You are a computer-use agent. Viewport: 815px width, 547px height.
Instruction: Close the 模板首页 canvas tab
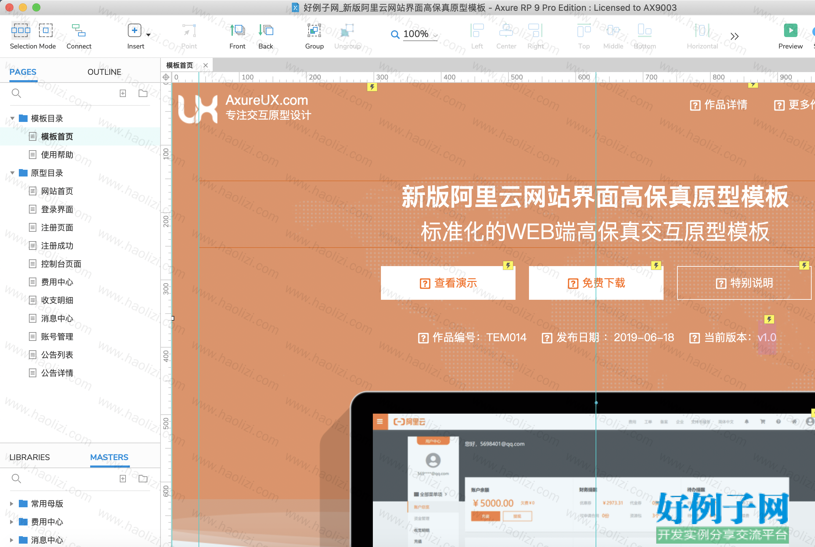pyautogui.click(x=206, y=65)
